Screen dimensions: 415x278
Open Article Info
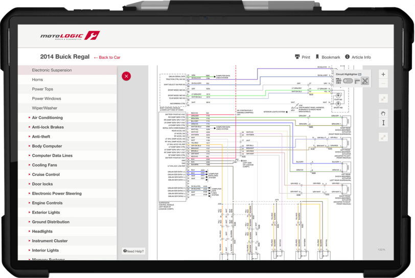point(358,57)
